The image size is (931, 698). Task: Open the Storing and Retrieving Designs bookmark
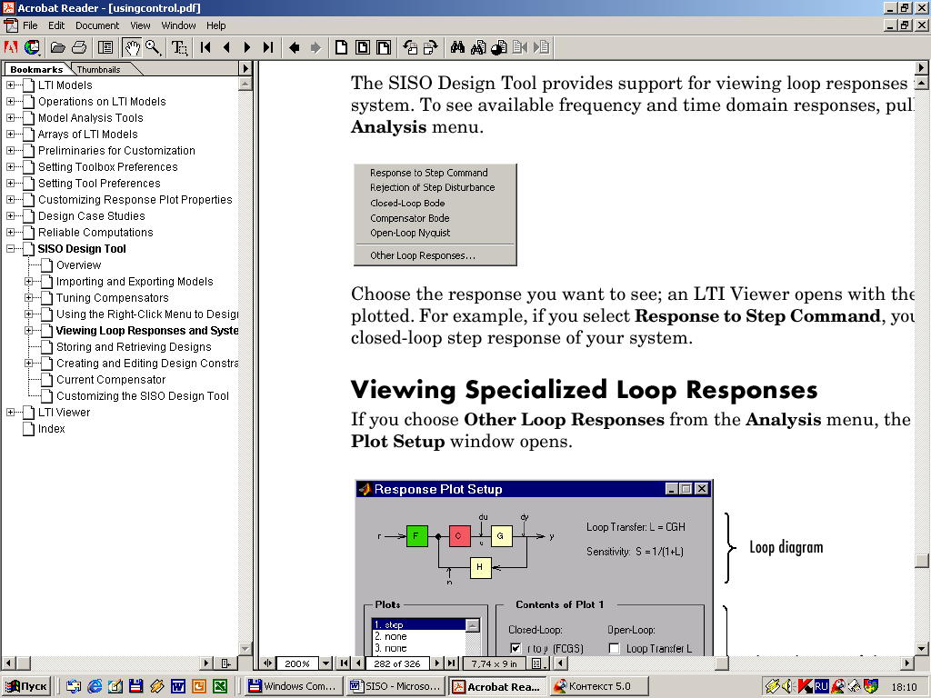click(134, 346)
